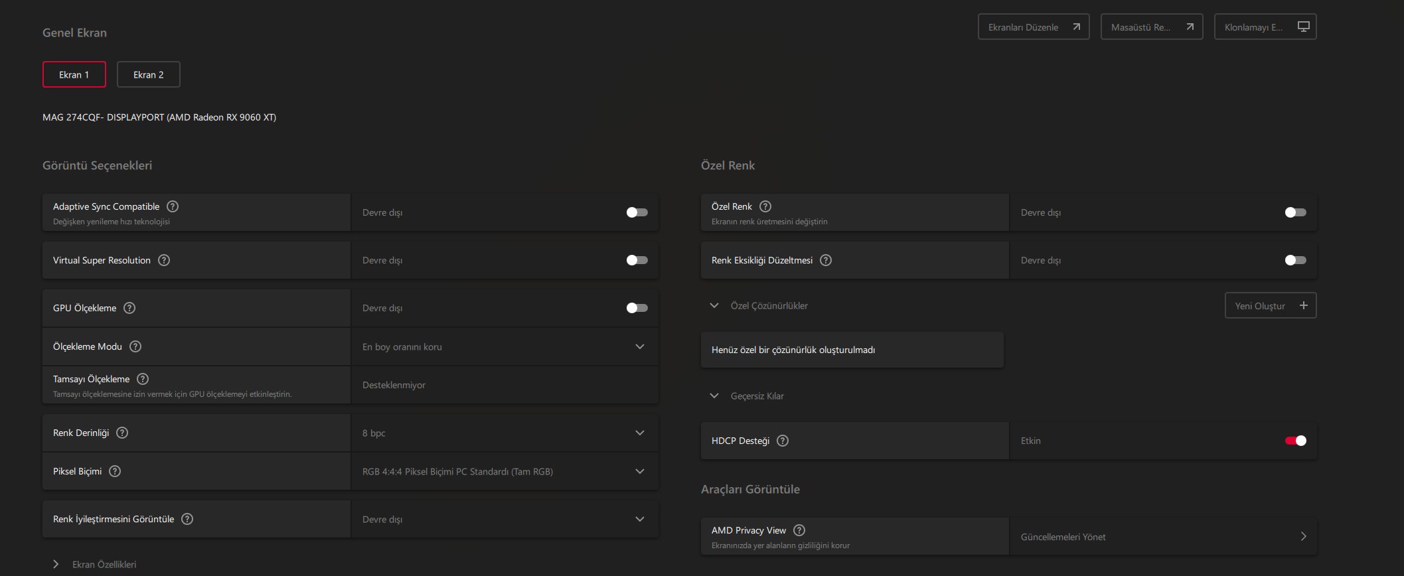Image resolution: width=1404 pixels, height=576 pixels.
Task: Click Renk Derinliği help question icon
Action: (x=122, y=433)
